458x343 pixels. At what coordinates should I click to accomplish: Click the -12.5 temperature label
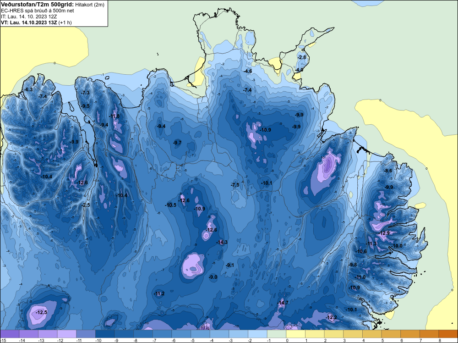pos(42,312)
